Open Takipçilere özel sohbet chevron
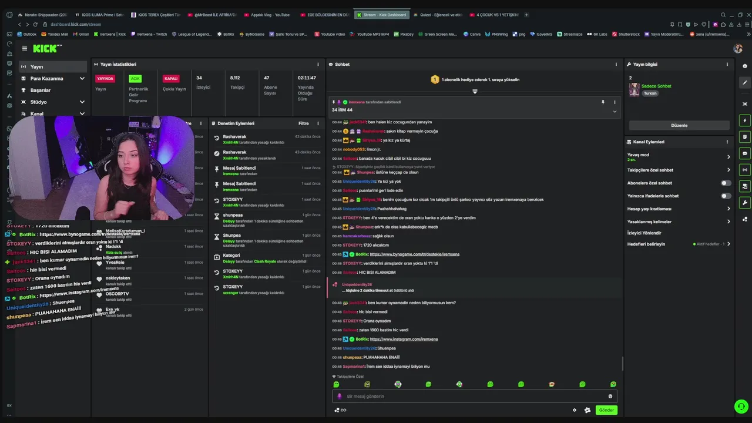752x423 pixels. [728, 170]
